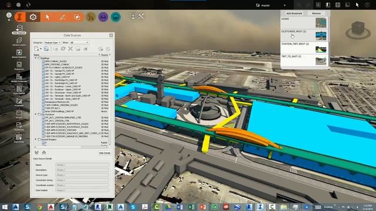Click the Remove bookmark button

coord(316,13)
